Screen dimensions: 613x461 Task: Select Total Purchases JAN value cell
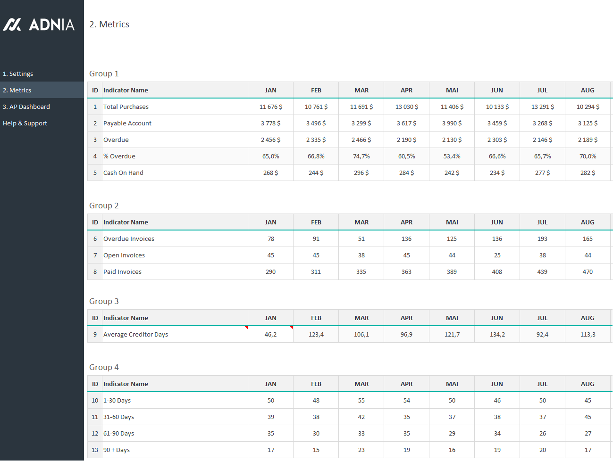[270, 107]
